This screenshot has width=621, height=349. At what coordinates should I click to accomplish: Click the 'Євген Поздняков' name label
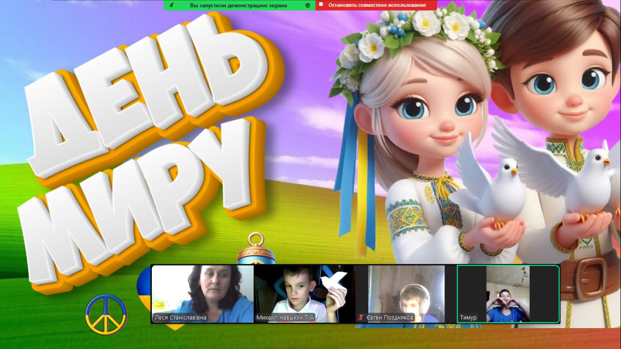tap(390, 317)
